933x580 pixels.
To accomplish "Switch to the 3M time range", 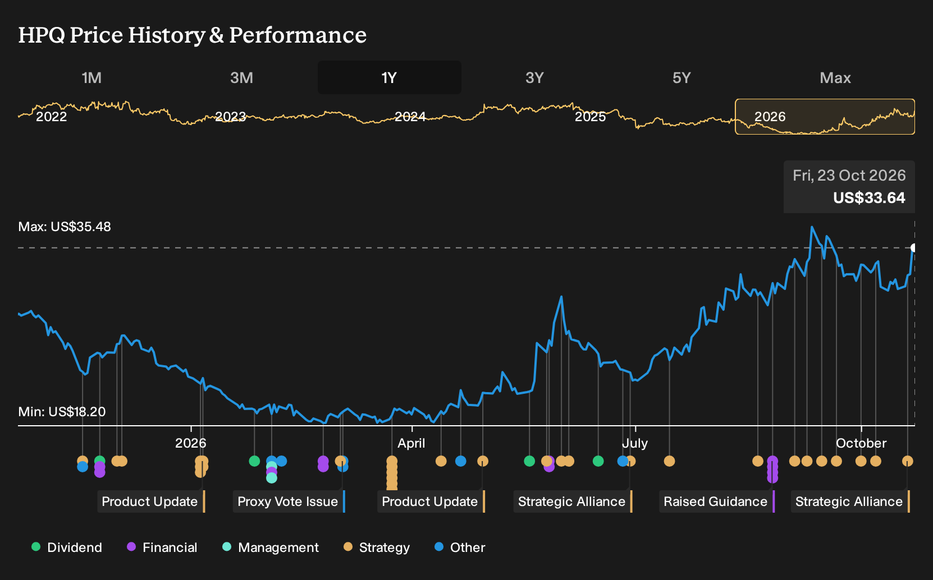I will 241,77.
